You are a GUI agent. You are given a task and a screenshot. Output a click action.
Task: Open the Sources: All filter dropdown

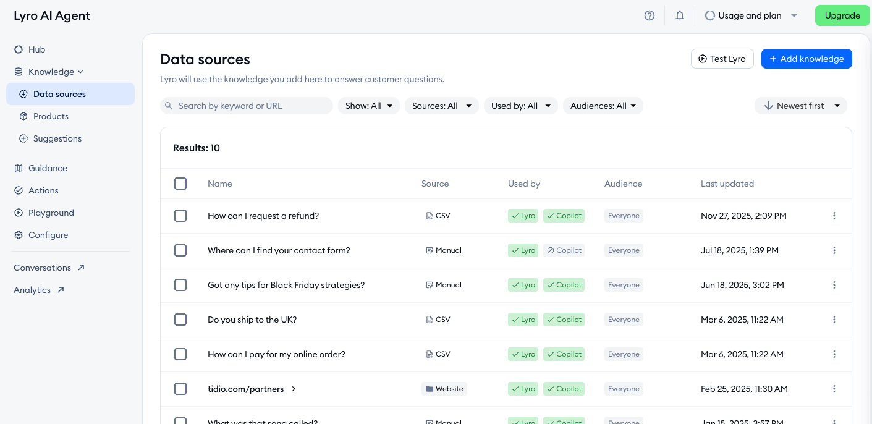tap(441, 106)
